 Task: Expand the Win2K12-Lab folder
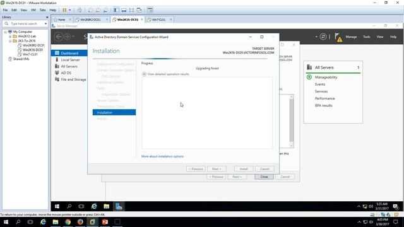10,37
